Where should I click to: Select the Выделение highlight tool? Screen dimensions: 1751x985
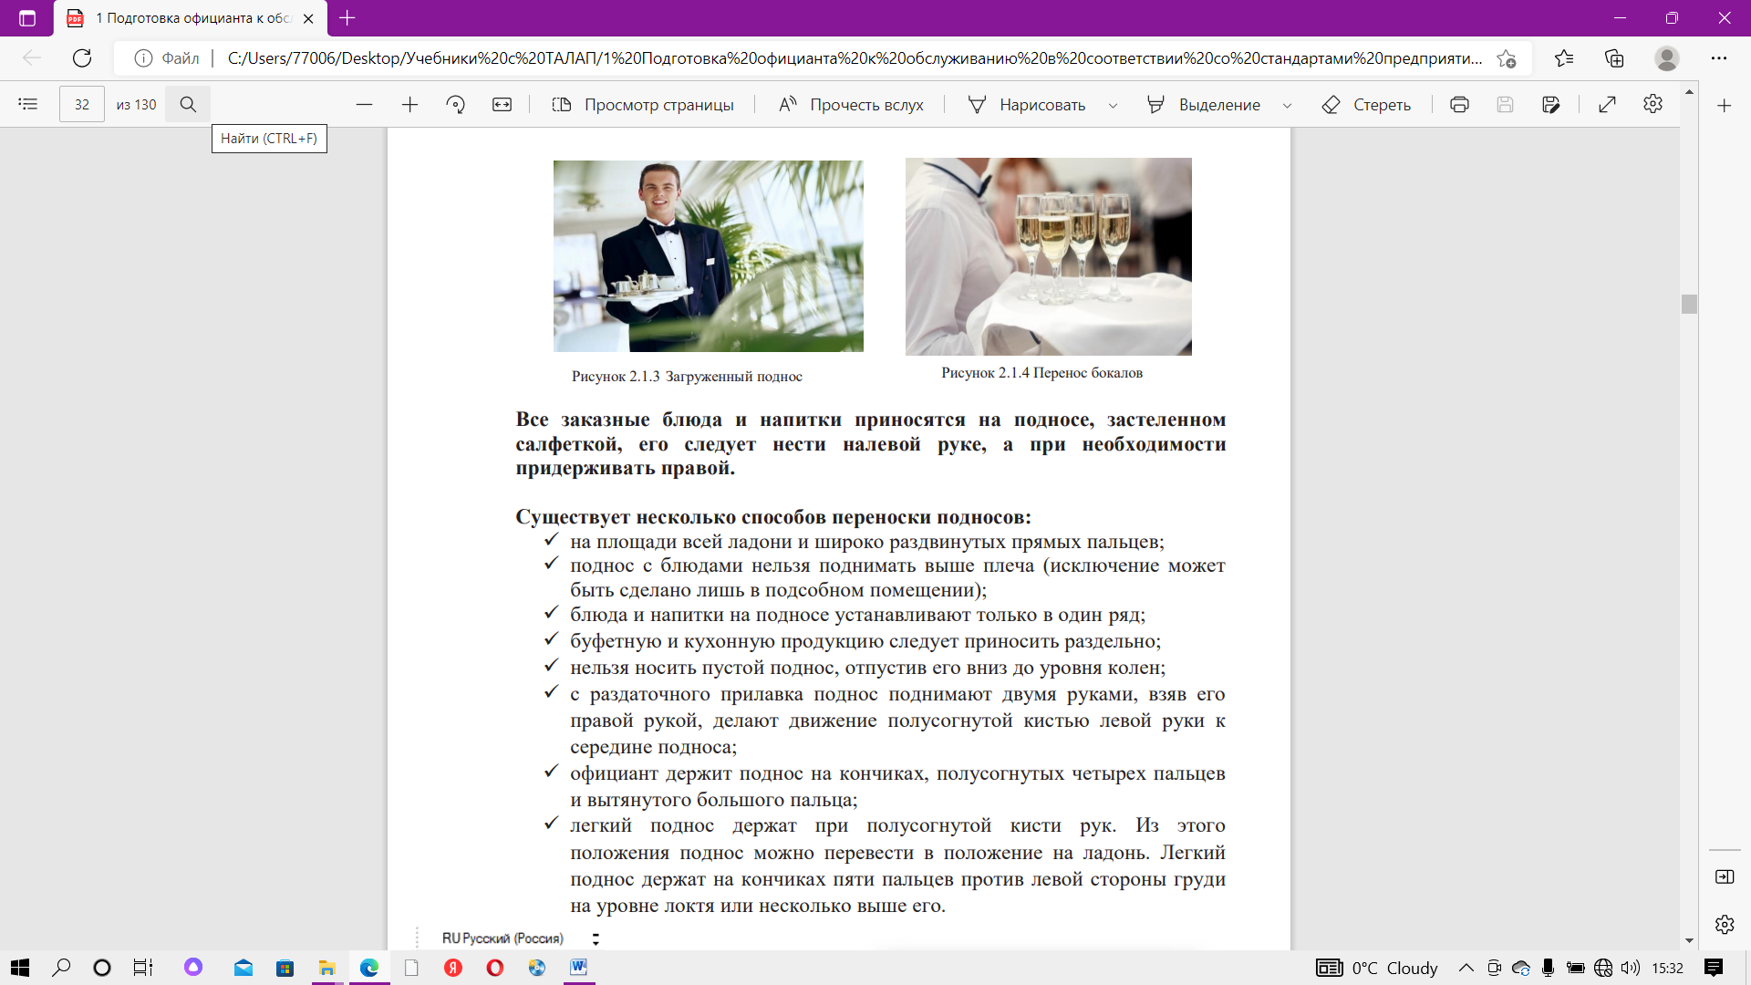(x=1203, y=104)
